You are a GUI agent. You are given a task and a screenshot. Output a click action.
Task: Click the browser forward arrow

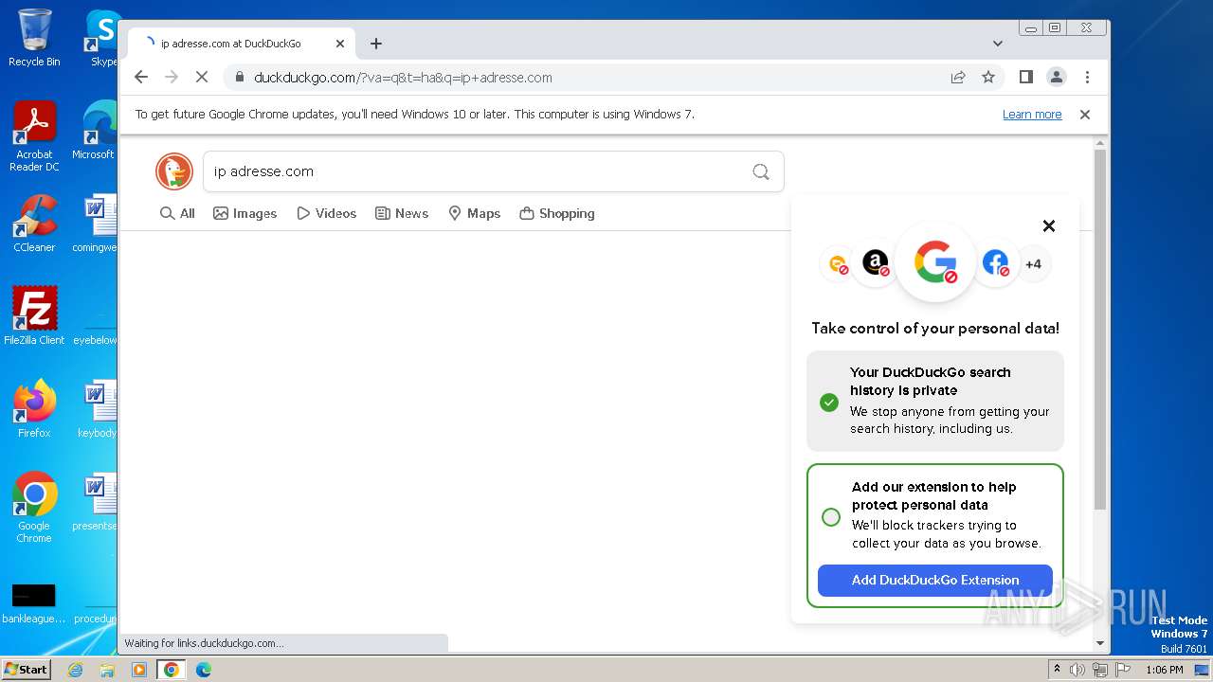[172, 78]
